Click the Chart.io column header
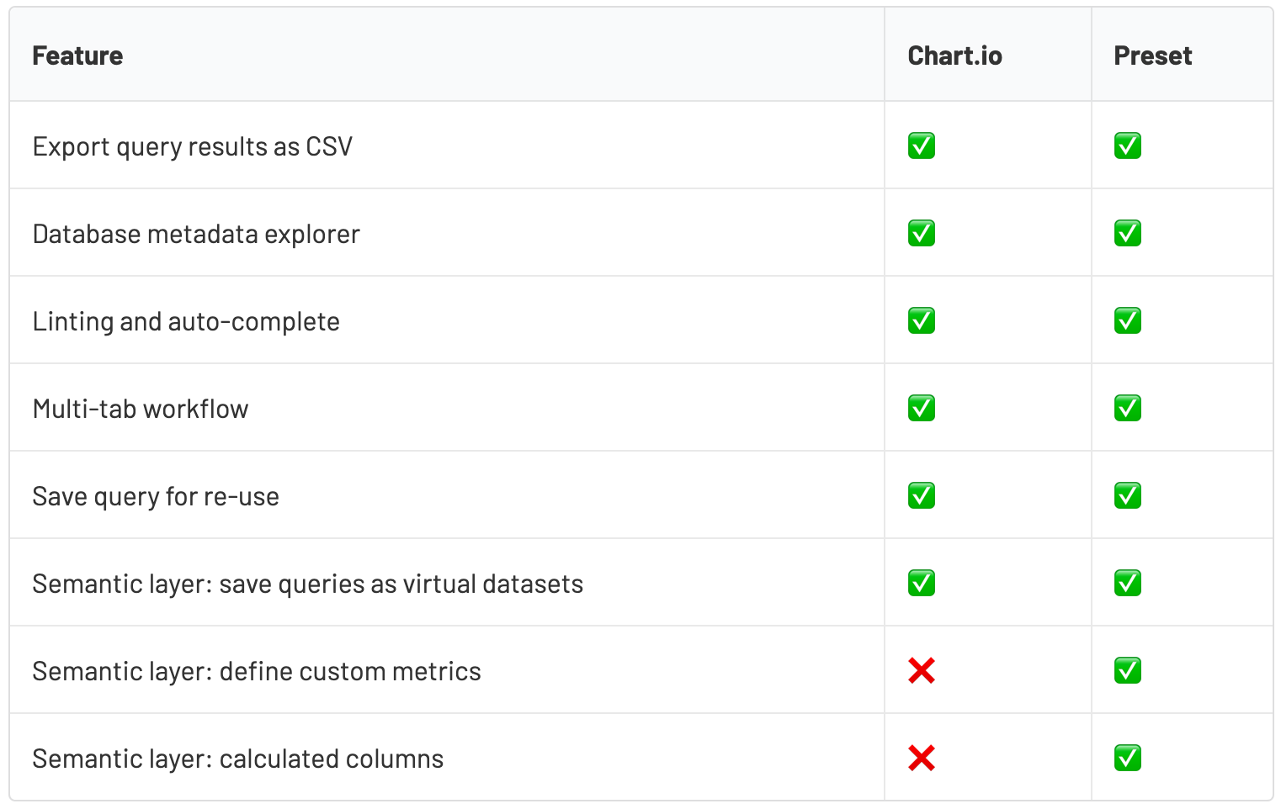 [954, 56]
